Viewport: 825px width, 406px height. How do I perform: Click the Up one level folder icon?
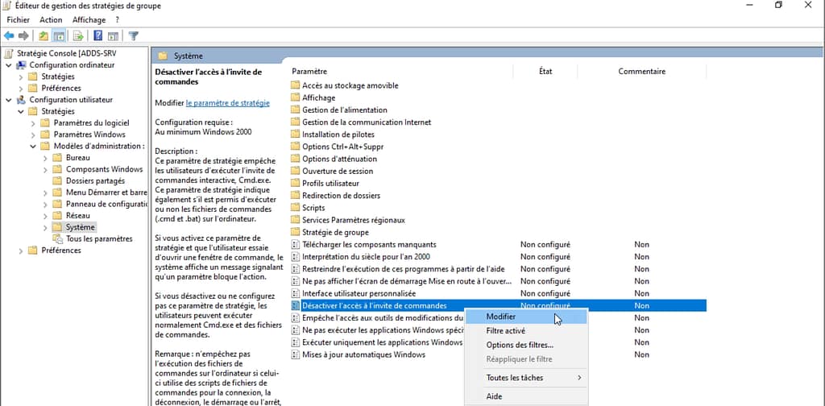43,35
